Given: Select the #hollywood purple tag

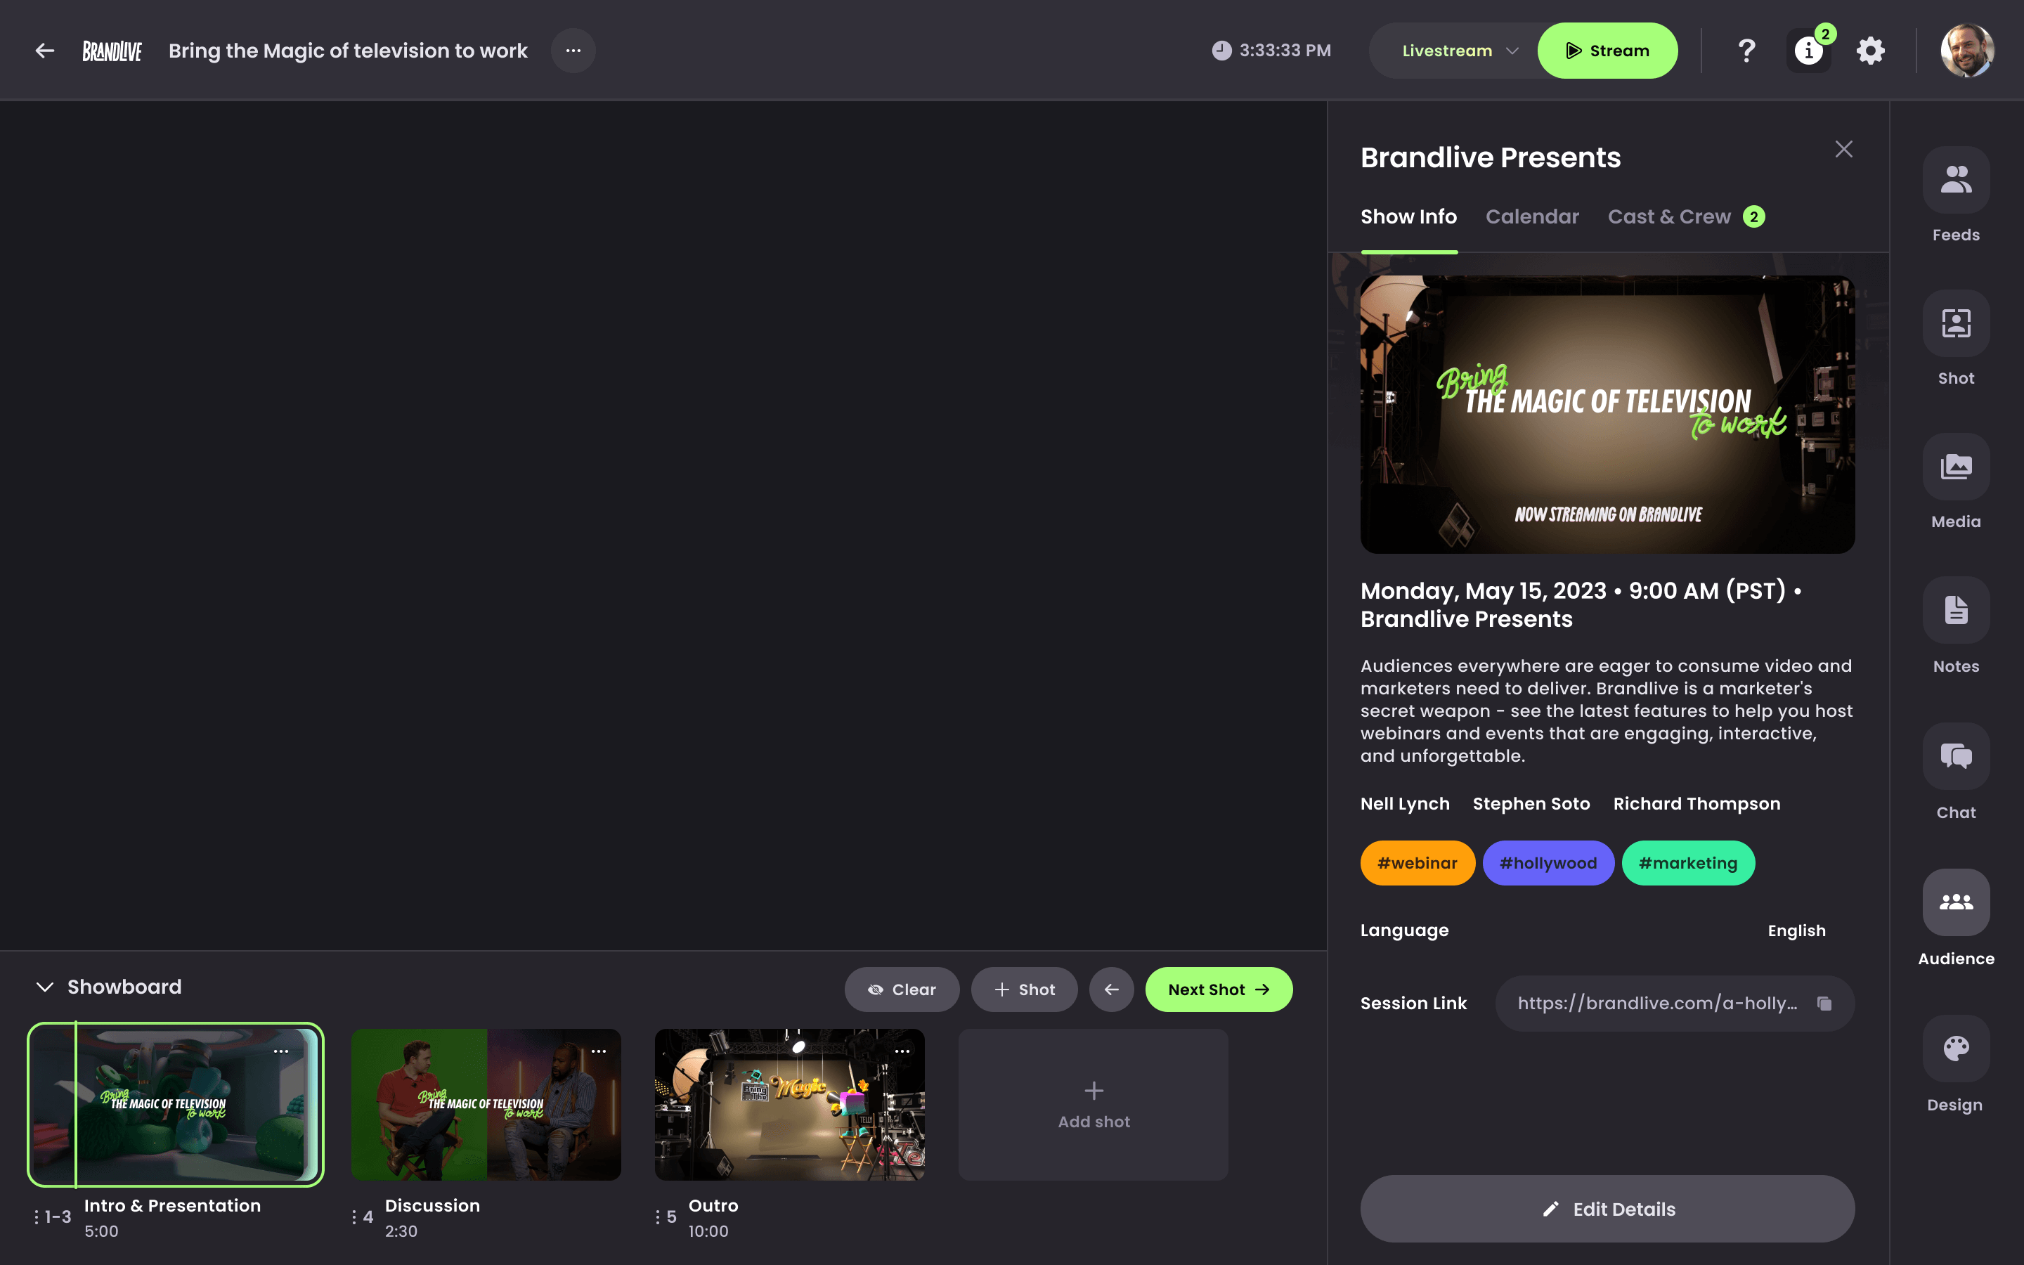Looking at the screenshot, I should pos(1548,862).
